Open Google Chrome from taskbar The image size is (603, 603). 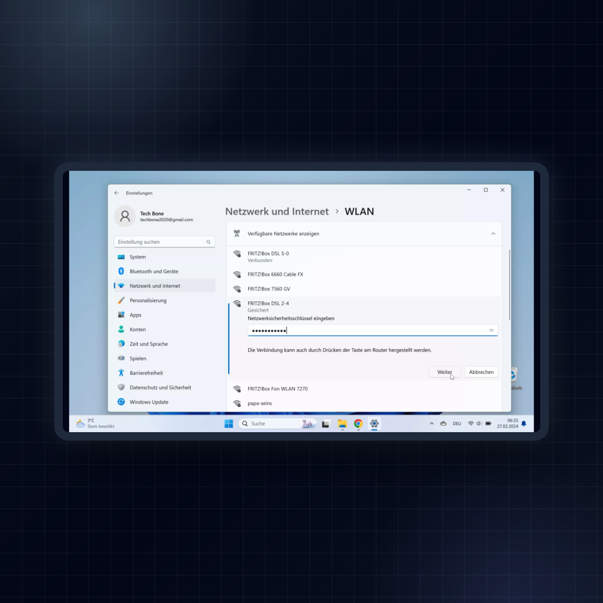point(358,424)
